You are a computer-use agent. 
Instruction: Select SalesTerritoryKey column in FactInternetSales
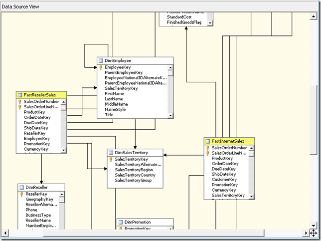[x=228, y=195]
